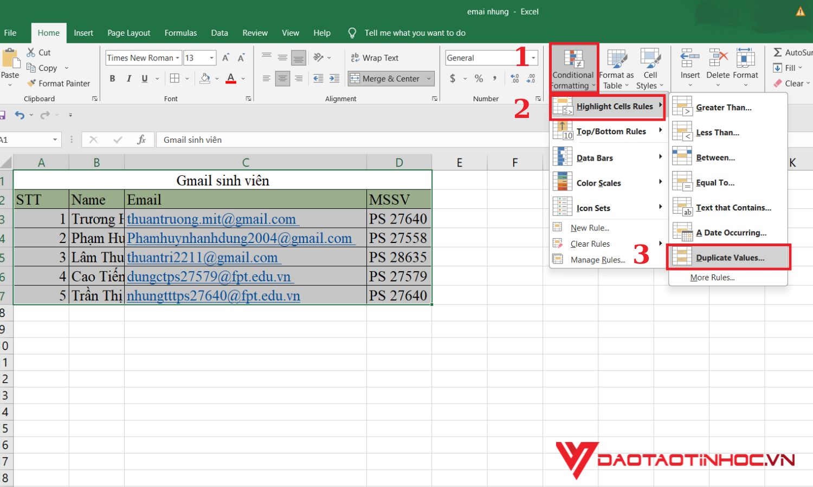Click the Increase Indent icon
This screenshot has width=813, height=487.
pos(334,78)
